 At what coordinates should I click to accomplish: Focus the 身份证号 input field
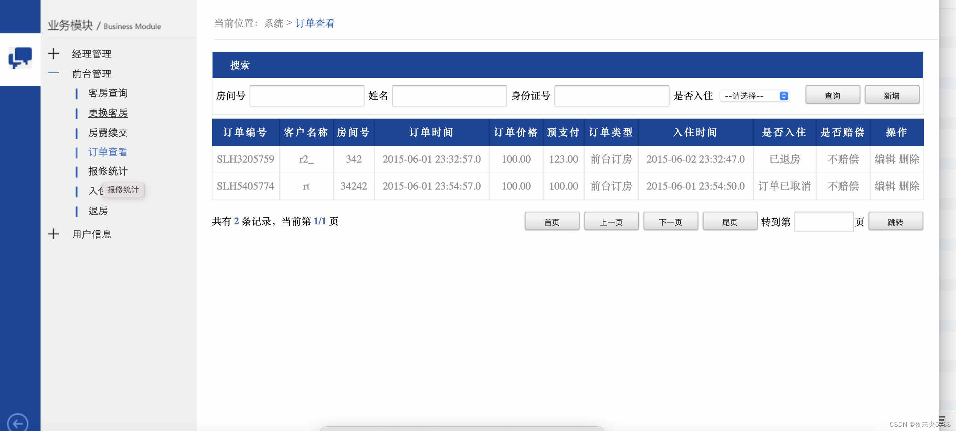click(x=612, y=96)
